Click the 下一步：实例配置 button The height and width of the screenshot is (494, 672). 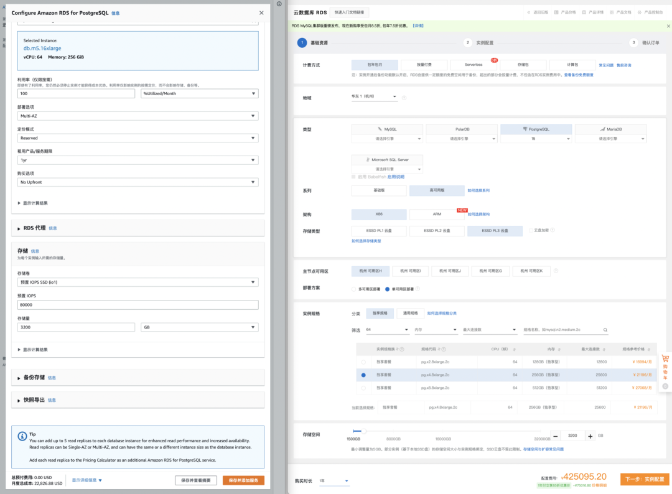coord(643,480)
